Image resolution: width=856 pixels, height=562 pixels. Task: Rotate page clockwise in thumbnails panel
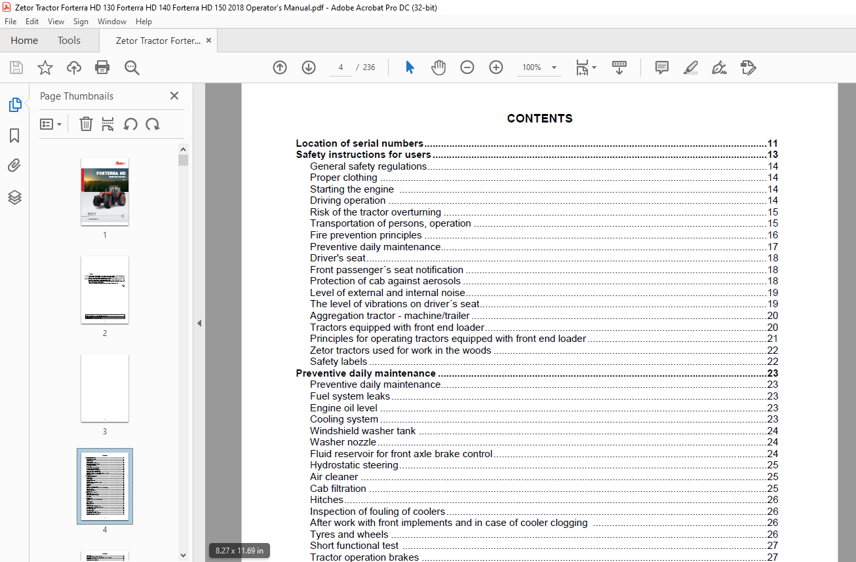pyautogui.click(x=153, y=124)
